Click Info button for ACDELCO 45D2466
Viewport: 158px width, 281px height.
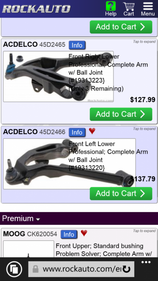click(x=77, y=132)
